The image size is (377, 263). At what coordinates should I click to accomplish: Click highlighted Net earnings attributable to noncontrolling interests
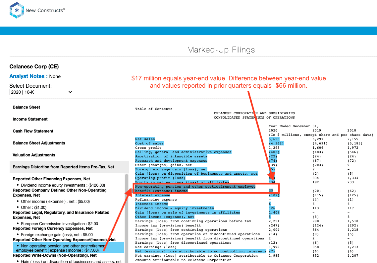(201, 251)
